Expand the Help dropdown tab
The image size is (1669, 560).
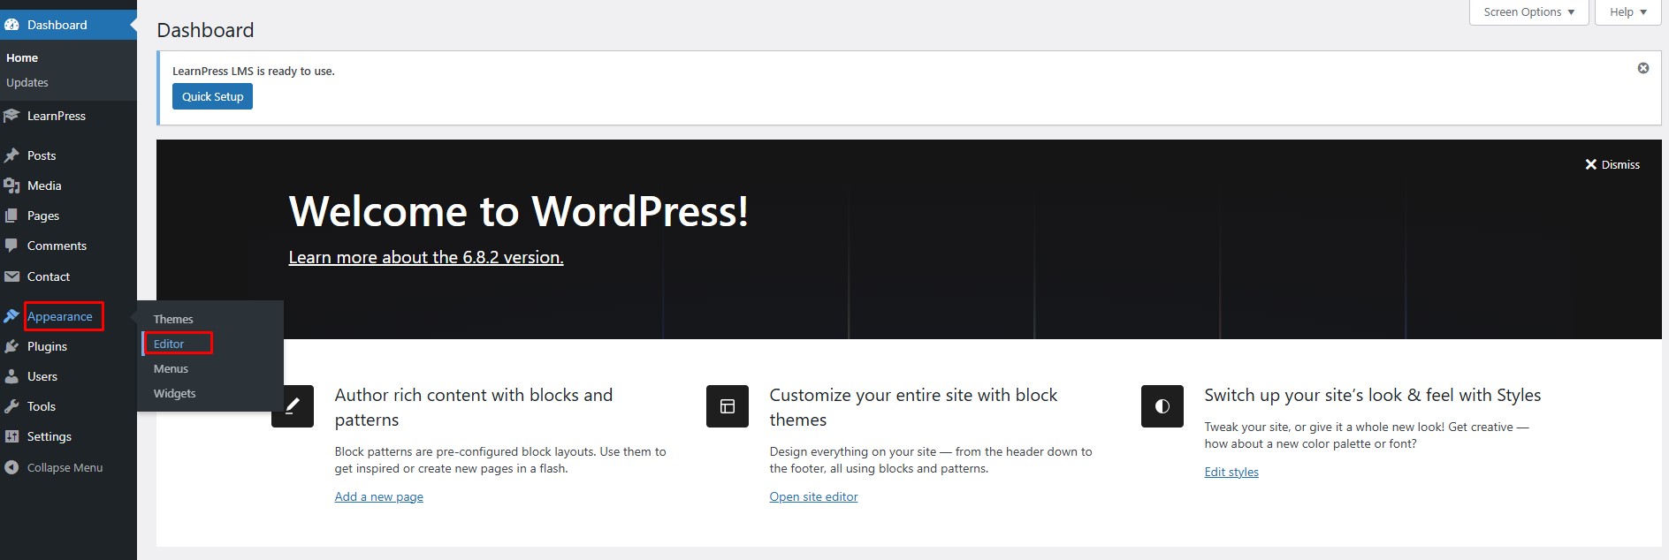point(1628,12)
